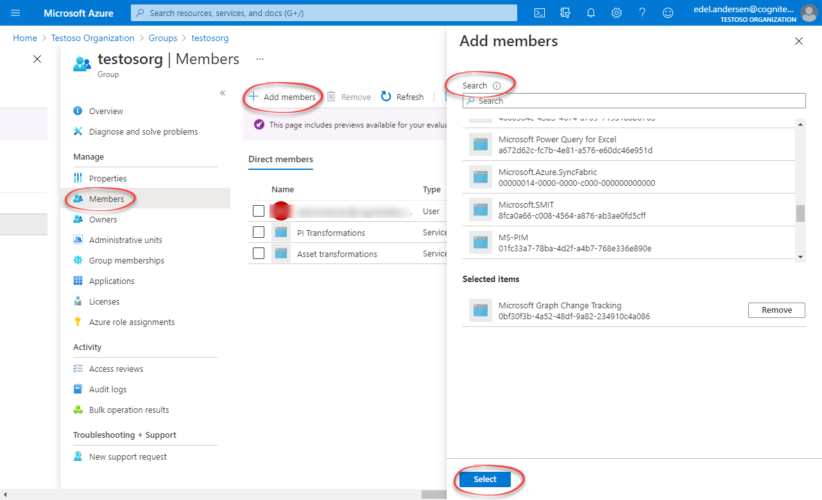Click the Microsoft Azure logo text

point(78,13)
